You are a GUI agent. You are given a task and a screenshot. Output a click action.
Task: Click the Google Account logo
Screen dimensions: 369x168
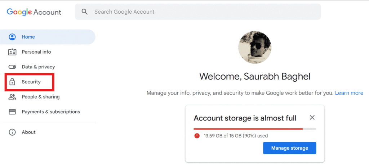tap(34, 12)
